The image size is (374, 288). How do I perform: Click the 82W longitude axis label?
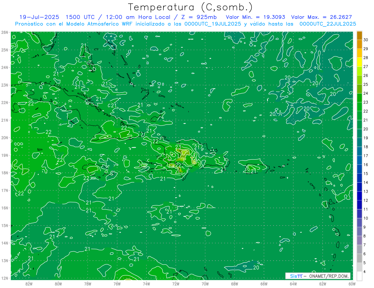29,283
